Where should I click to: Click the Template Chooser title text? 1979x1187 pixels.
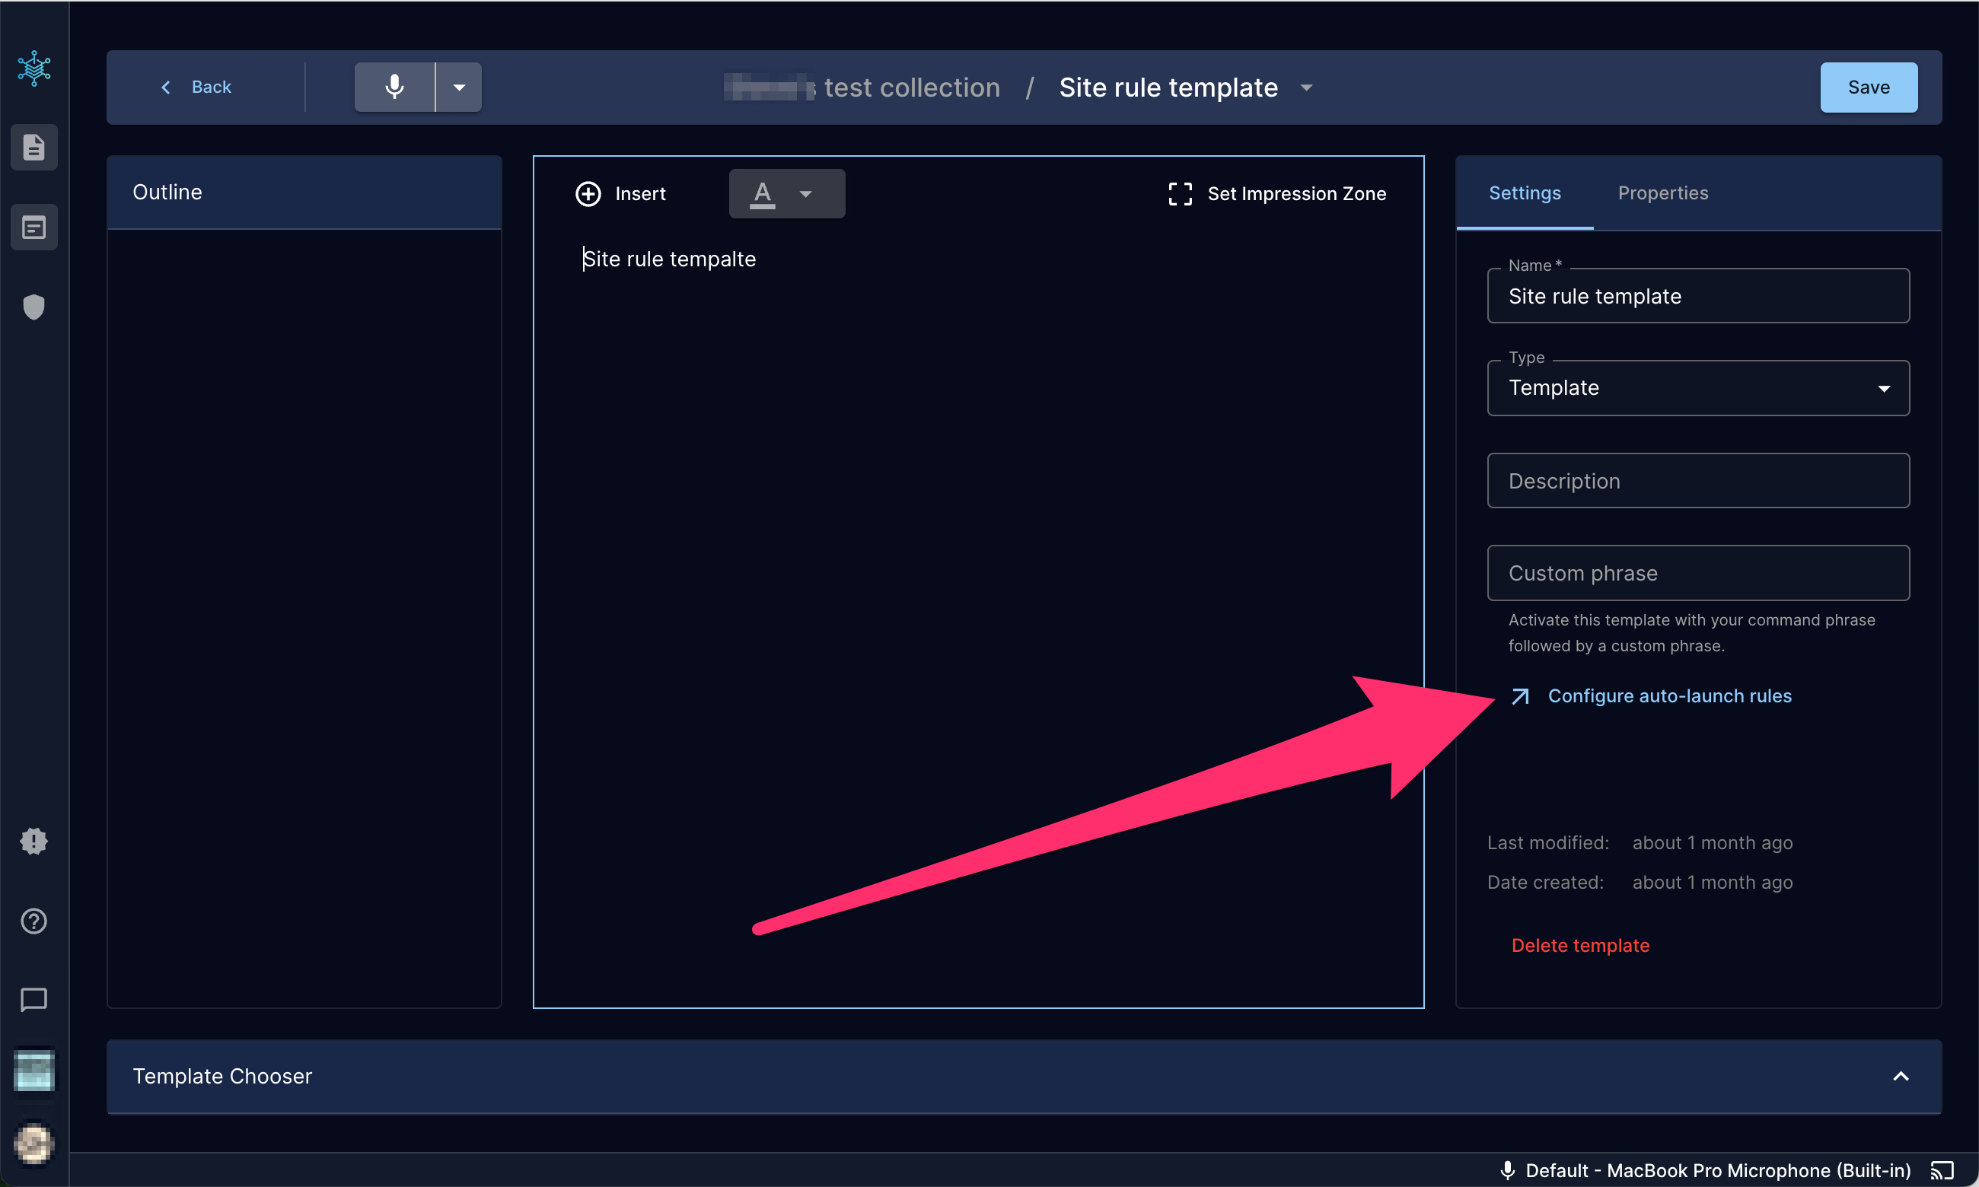pyautogui.click(x=222, y=1077)
